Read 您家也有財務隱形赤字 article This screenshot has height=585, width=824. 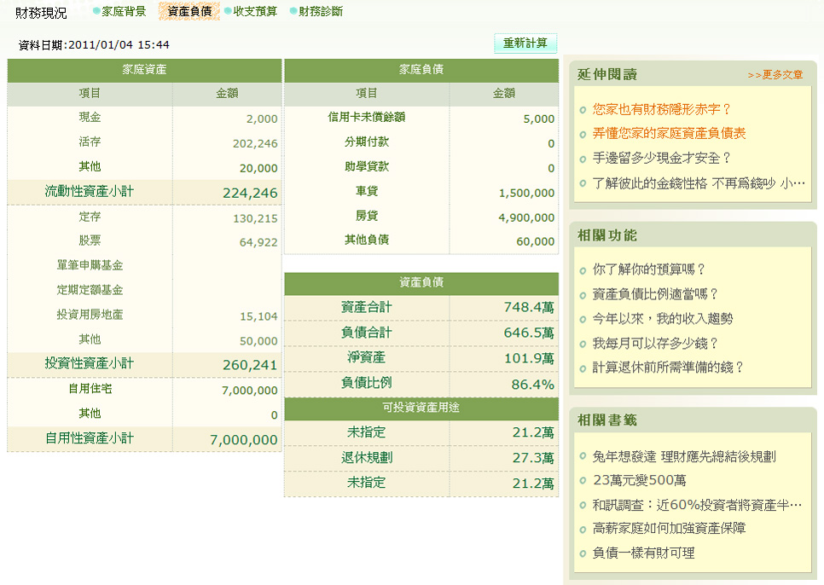click(662, 109)
